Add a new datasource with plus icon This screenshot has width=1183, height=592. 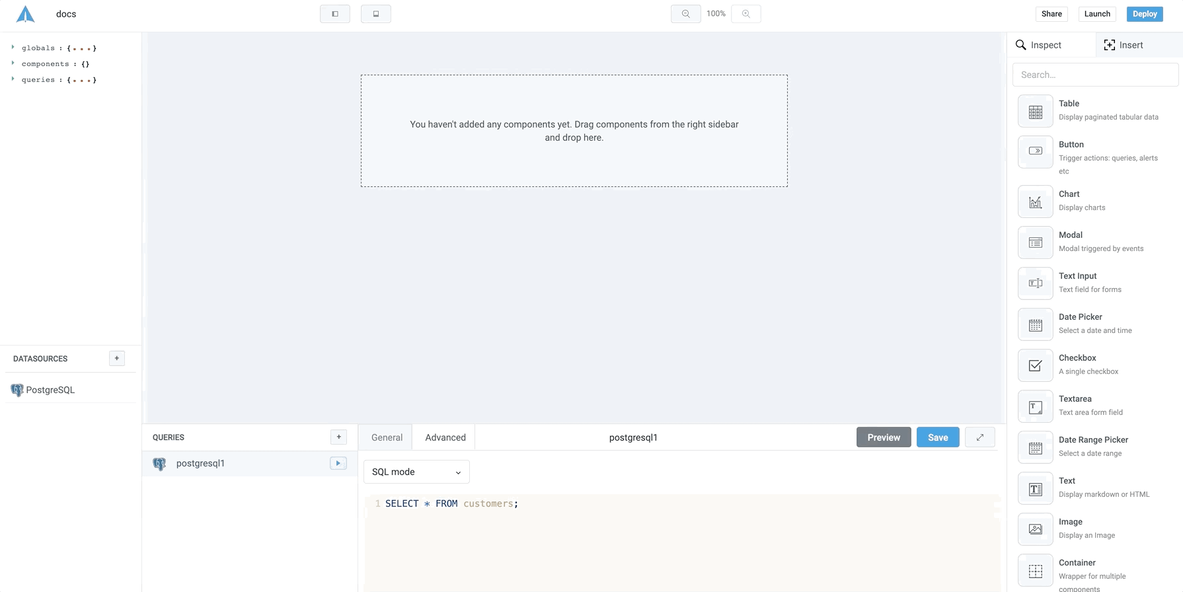pyautogui.click(x=116, y=358)
